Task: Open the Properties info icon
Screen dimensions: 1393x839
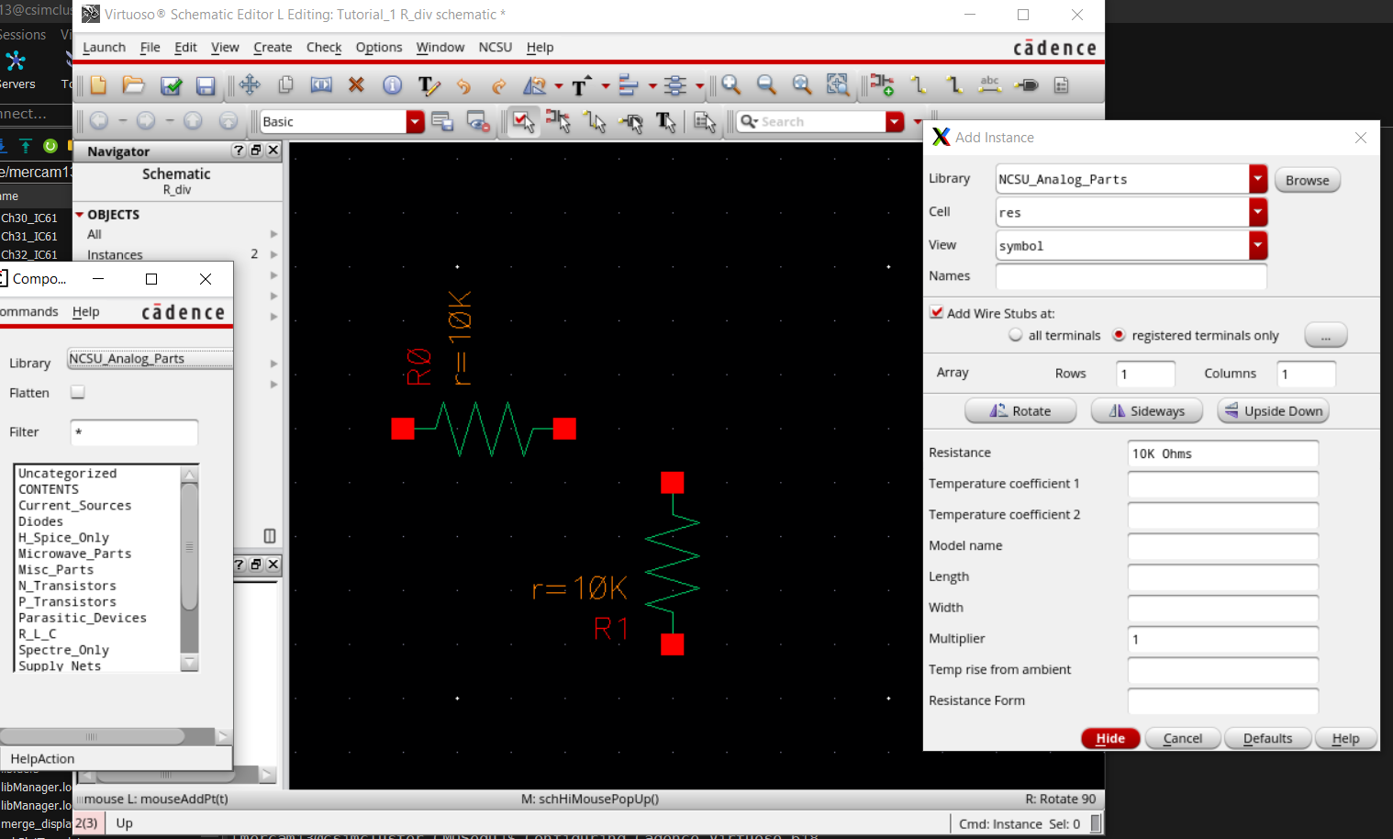Action: (x=392, y=85)
